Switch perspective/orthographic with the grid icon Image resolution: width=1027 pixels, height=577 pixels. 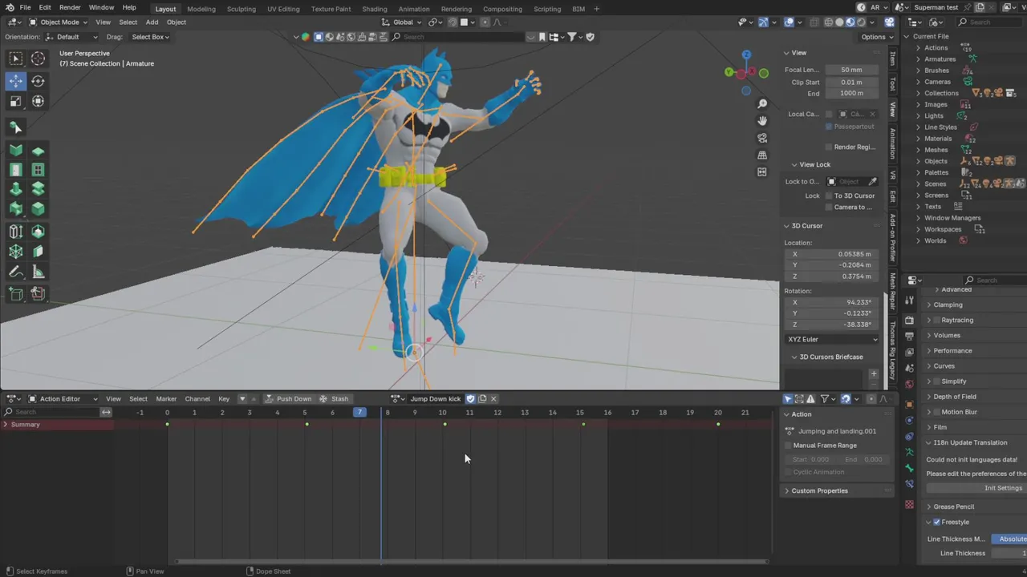(762, 155)
